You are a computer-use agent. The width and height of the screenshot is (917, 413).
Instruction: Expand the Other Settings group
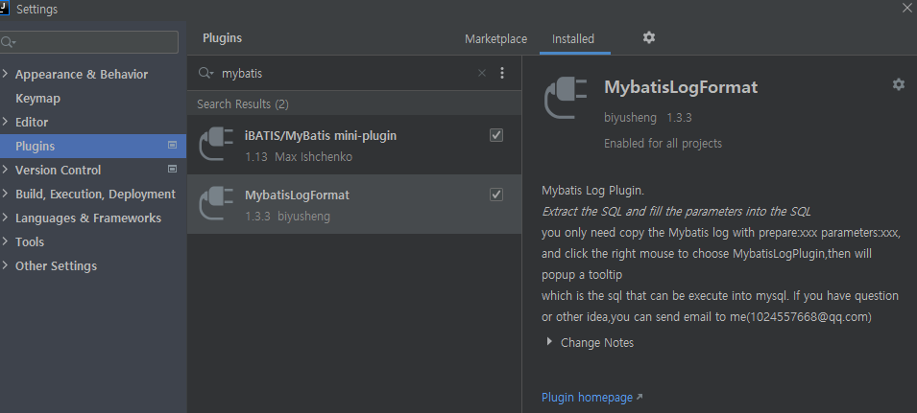tap(5, 264)
